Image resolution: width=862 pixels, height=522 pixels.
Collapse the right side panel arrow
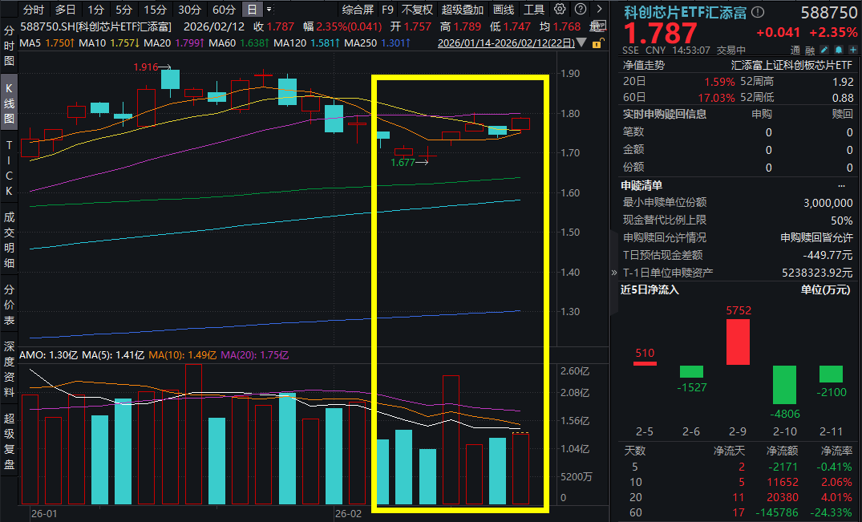click(x=614, y=272)
